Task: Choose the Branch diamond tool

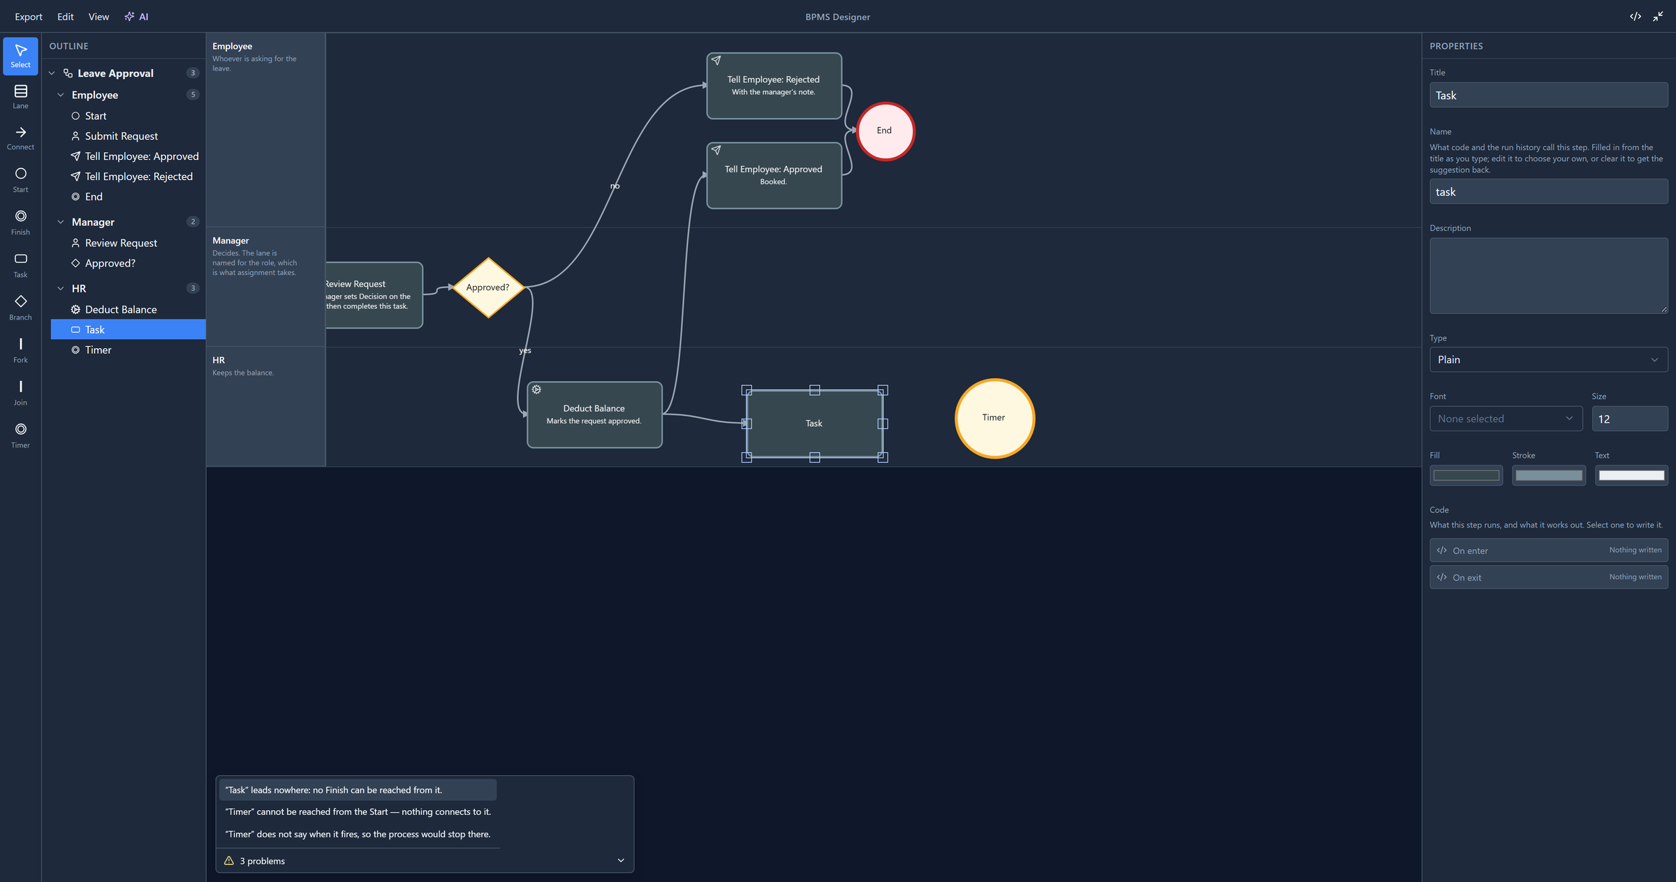Action: (20, 308)
